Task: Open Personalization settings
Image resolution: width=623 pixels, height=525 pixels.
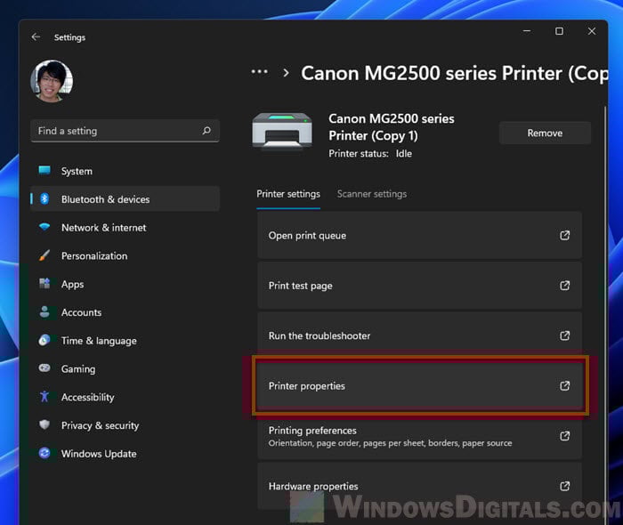Action: [x=125, y=255]
